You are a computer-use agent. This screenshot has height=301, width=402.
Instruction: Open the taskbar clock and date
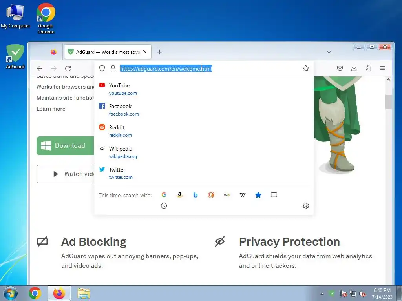(382, 294)
